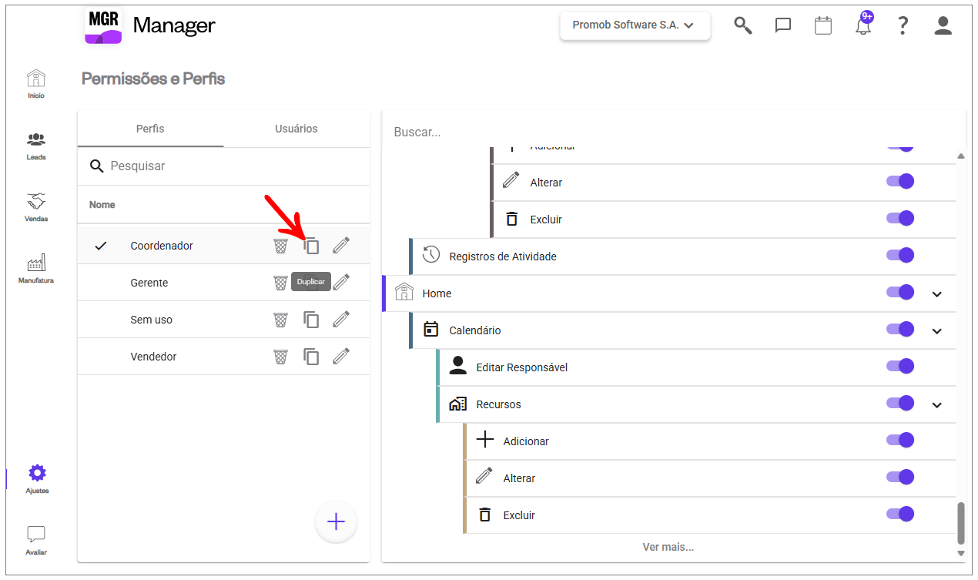Open Vendas in the sidebar
This screenshot has width=978, height=580.
[x=36, y=207]
